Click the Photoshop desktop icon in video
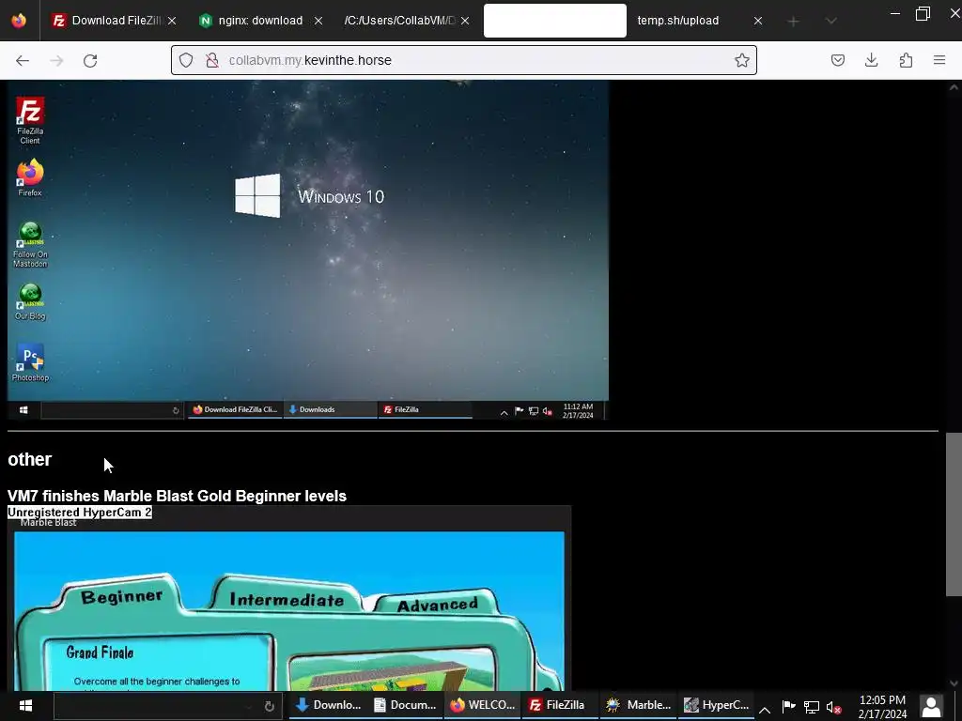 [x=30, y=363]
